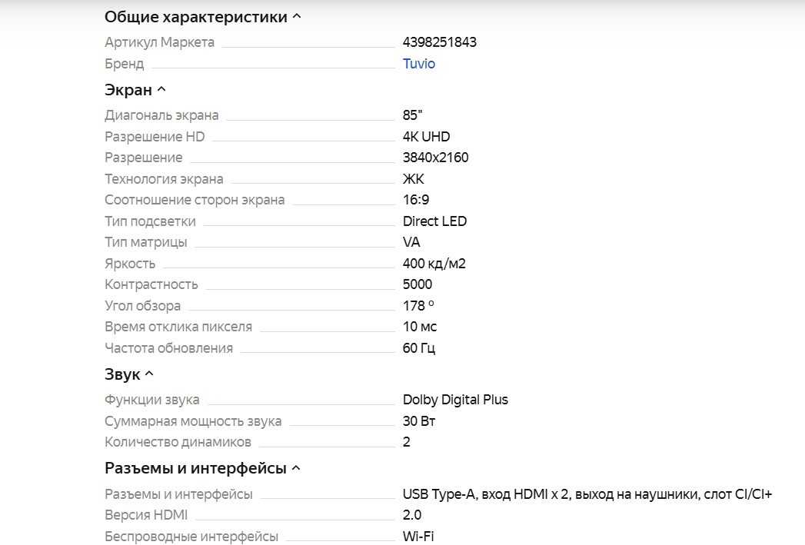Click the Экран heading text
The height and width of the screenshot is (545, 805).
[128, 90]
